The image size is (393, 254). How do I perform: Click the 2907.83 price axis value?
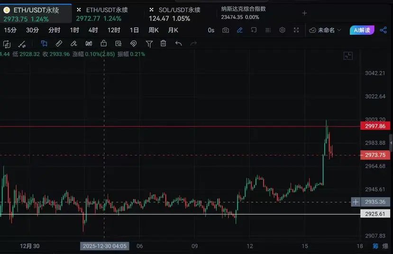[x=375, y=236]
